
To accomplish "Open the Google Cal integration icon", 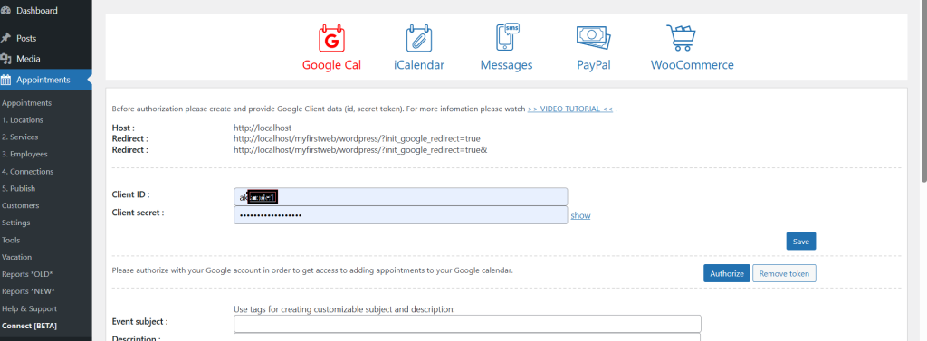I will (x=331, y=38).
